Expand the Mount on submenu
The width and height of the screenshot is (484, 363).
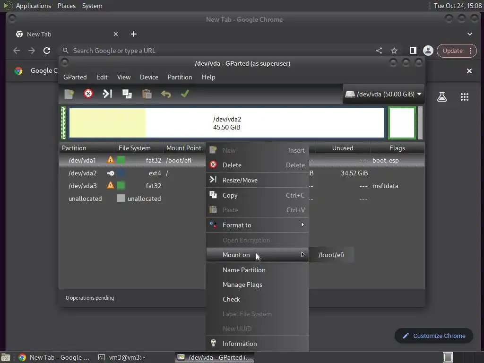pyautogui.click(x=257, y=255)
